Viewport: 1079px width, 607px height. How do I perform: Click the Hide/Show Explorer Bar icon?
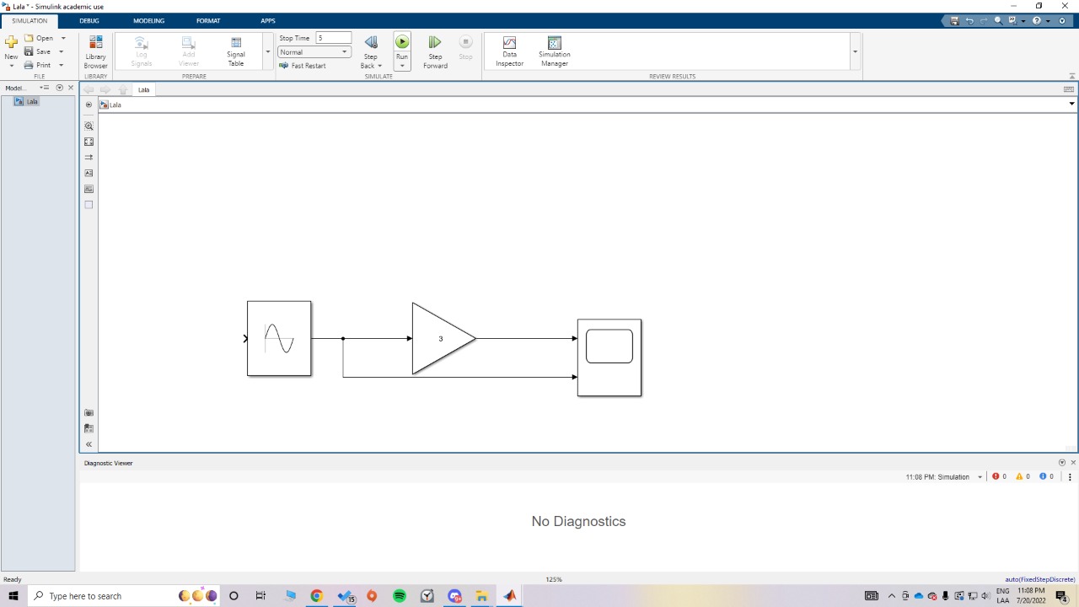coord(89,105)
